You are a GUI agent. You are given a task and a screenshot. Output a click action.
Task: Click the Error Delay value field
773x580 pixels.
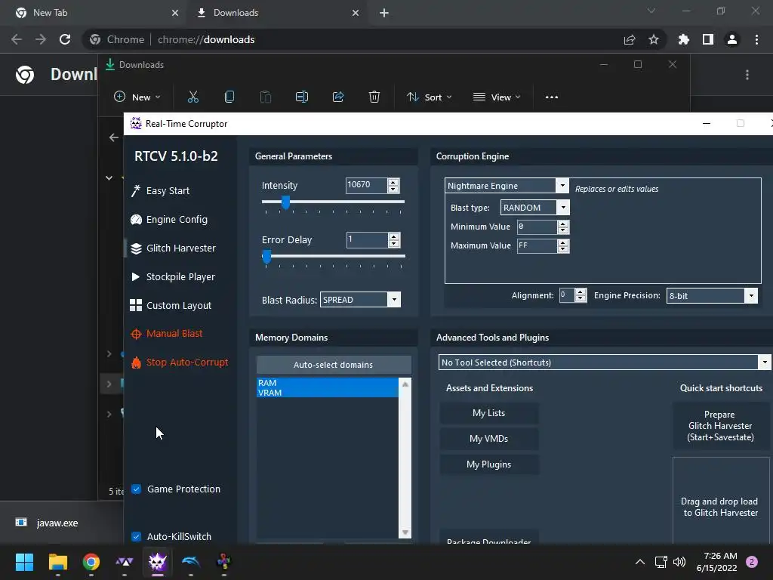[x=368, y=240]
